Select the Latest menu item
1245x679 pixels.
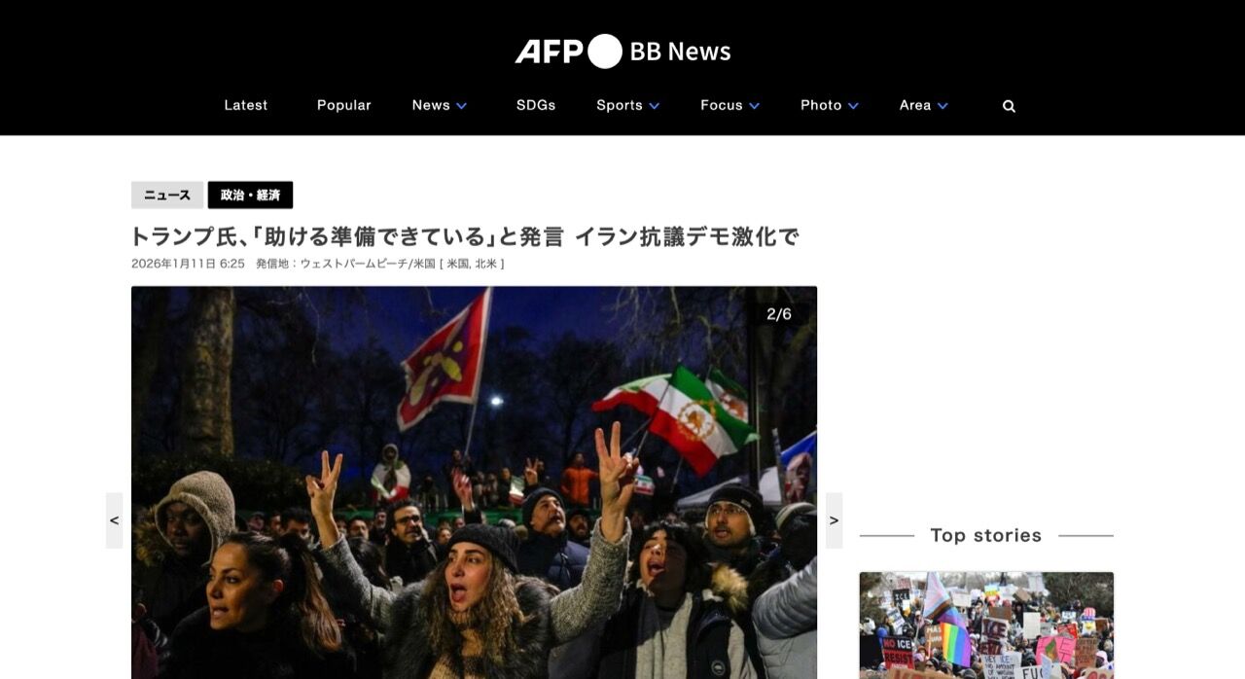[246, 105]
